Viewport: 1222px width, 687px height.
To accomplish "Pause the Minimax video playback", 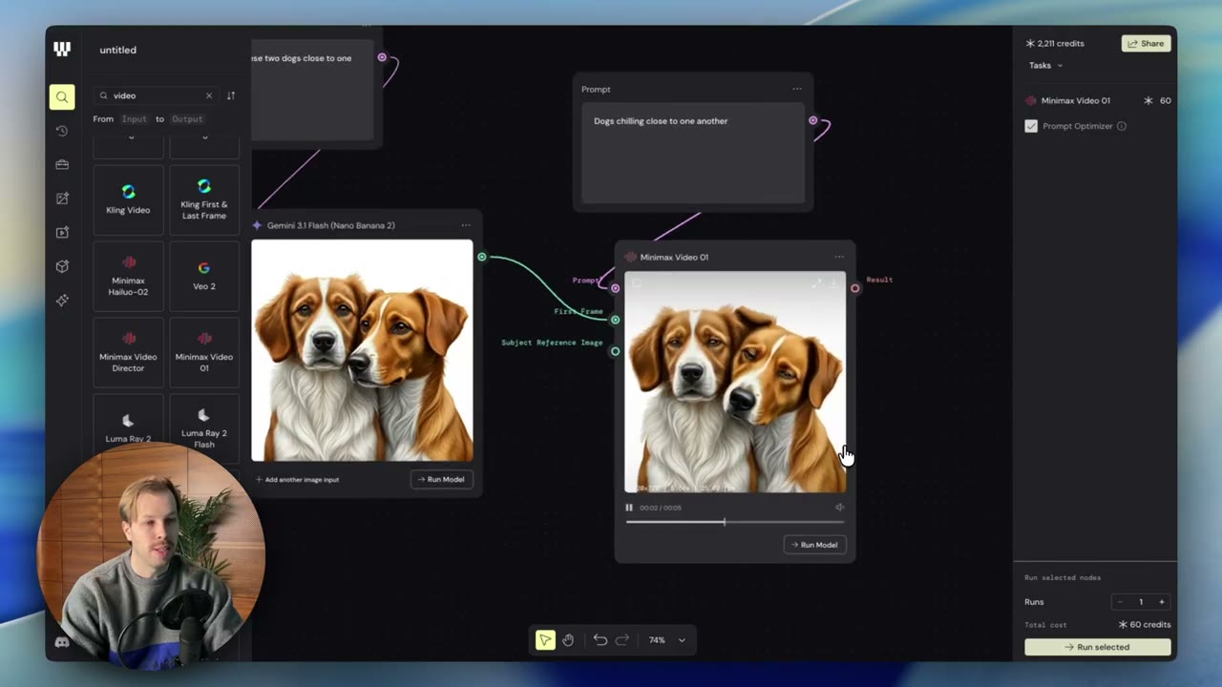I will pos(629,508).
